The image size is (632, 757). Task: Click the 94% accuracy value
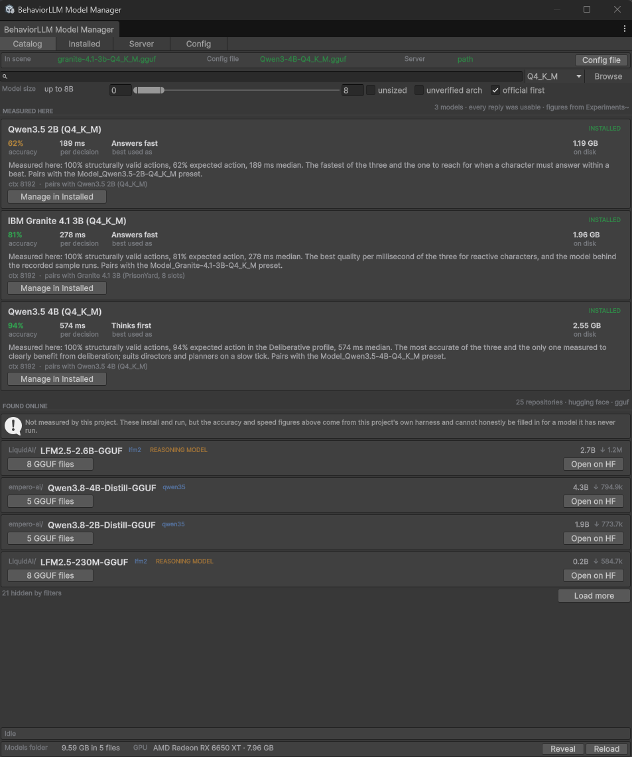click(15, 326)
